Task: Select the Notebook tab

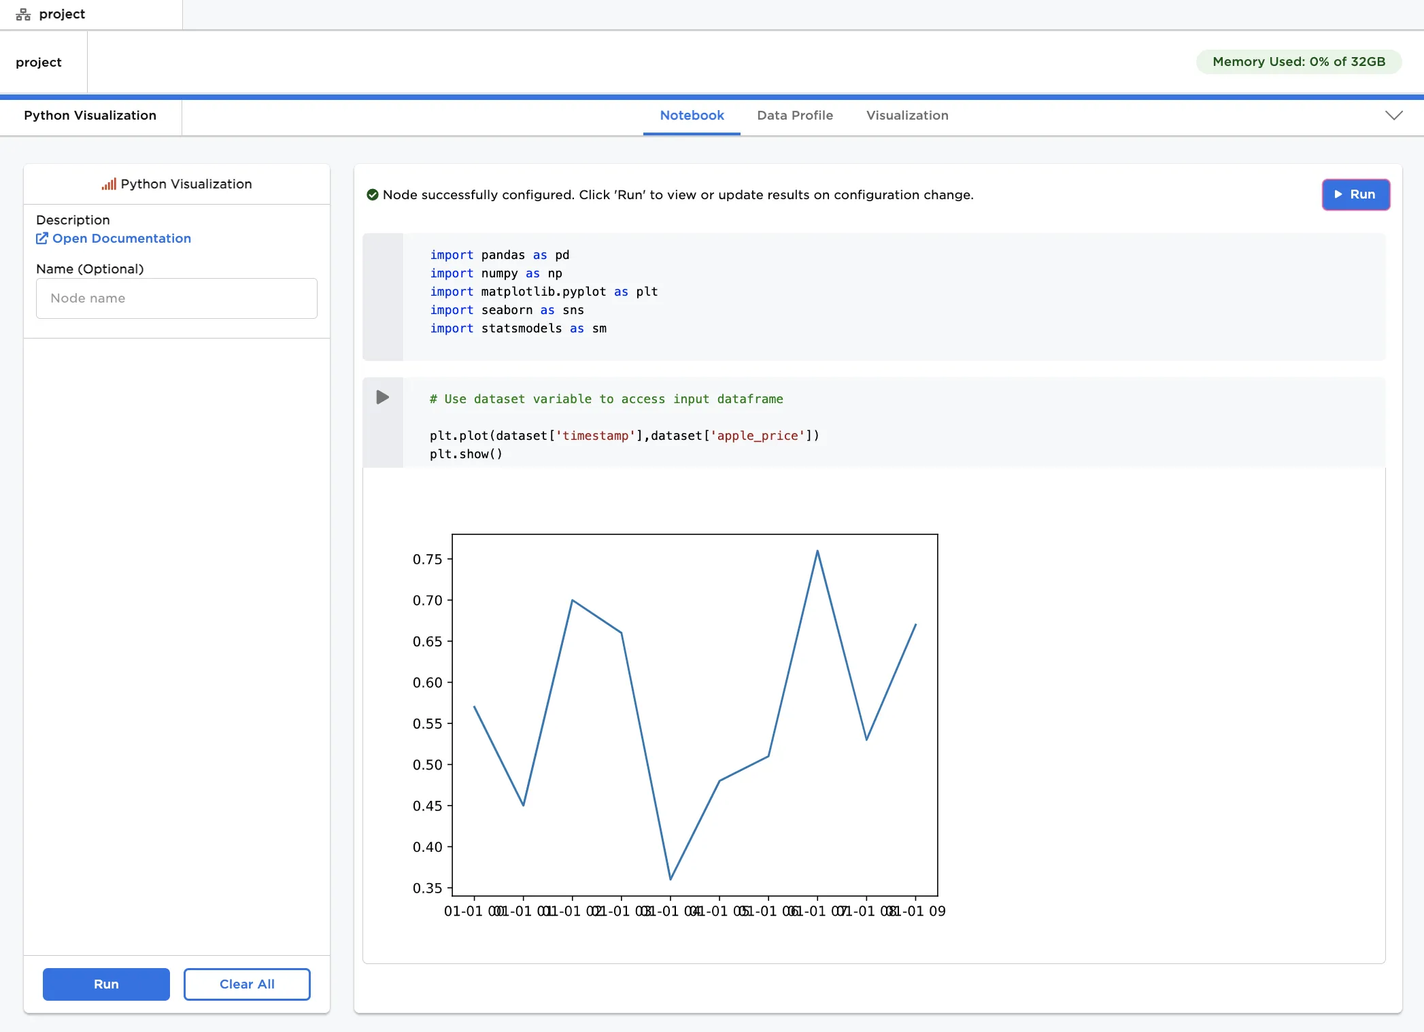Action: coord(691,116)
